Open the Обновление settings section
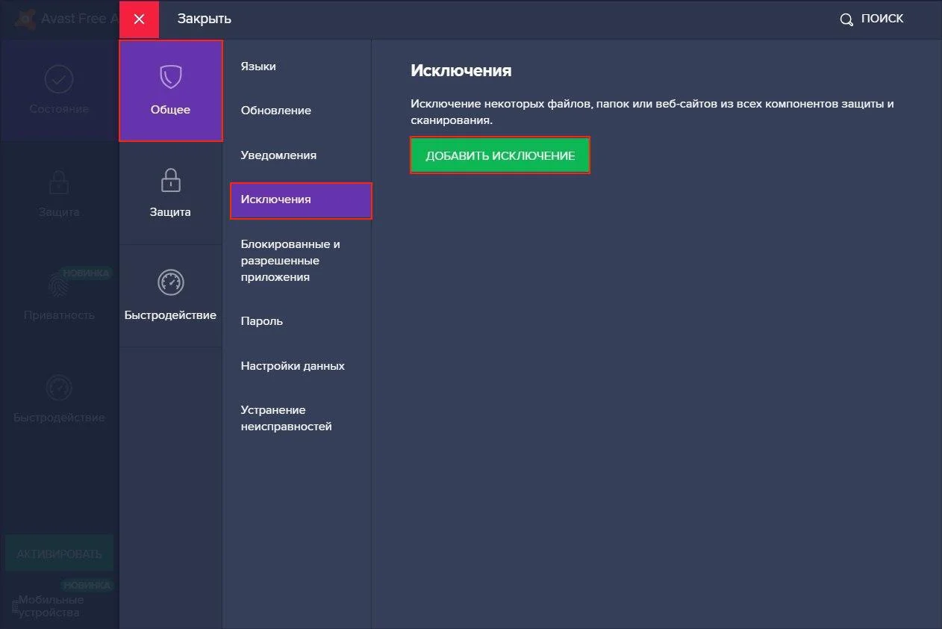 (275, 111)
